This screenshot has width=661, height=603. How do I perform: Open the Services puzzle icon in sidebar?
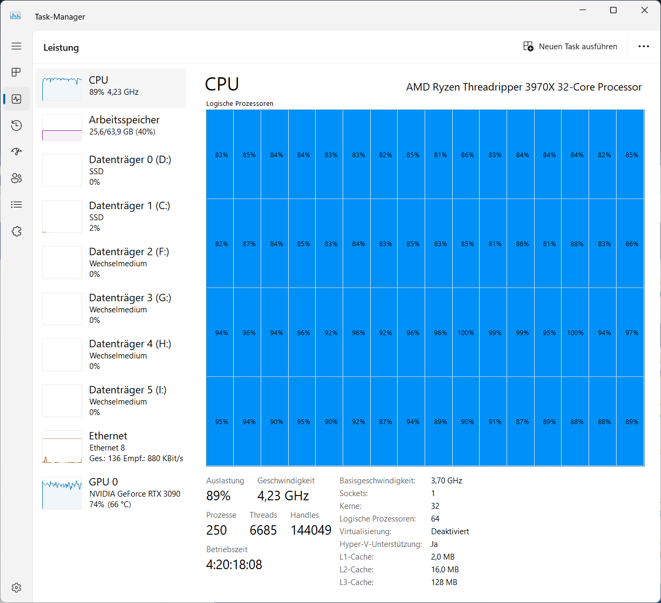[16, 231]
